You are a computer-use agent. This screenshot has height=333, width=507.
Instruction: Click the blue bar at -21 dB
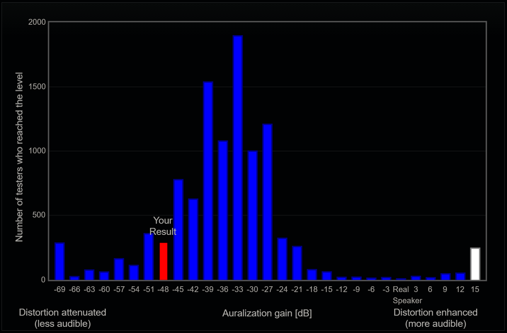297,263
